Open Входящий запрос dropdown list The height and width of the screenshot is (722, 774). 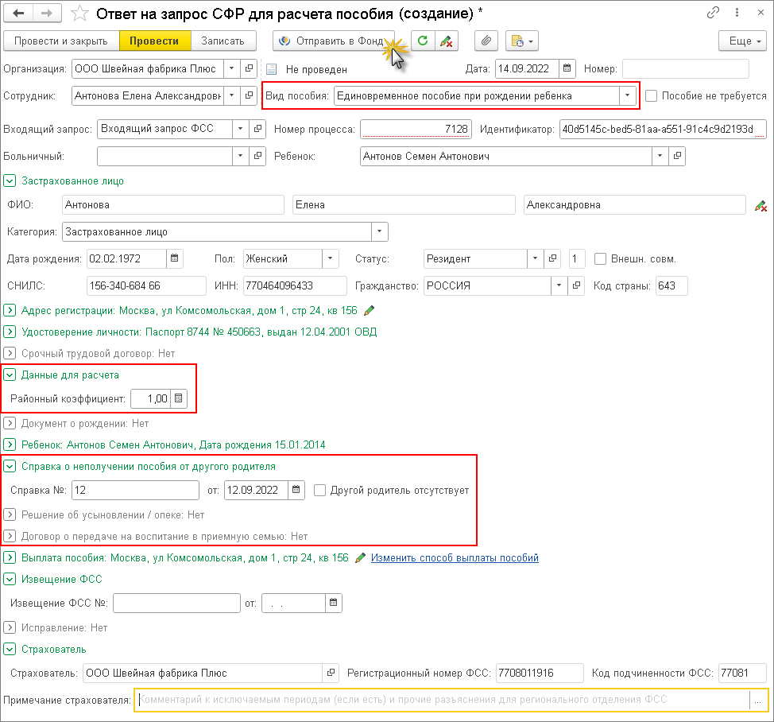click(x=241, y=129)
